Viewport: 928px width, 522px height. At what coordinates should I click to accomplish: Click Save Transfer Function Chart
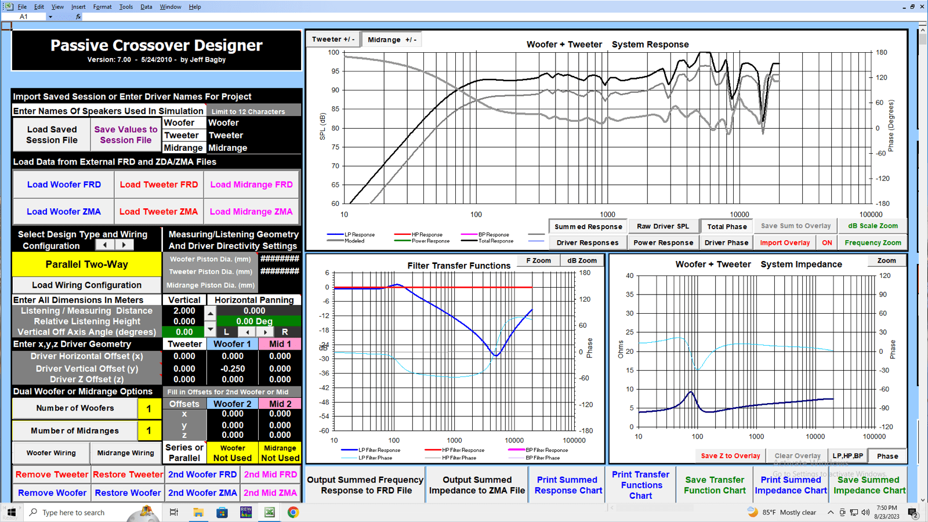click(715, 485)
